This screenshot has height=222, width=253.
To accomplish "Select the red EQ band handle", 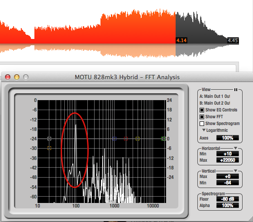I will tap(126, 139).
